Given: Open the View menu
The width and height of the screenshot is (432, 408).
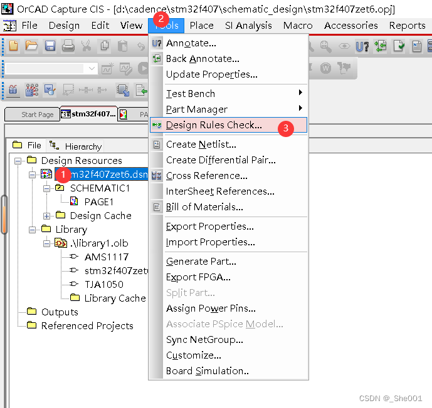Looking at the screenshot, I should (x=131, y=26).
